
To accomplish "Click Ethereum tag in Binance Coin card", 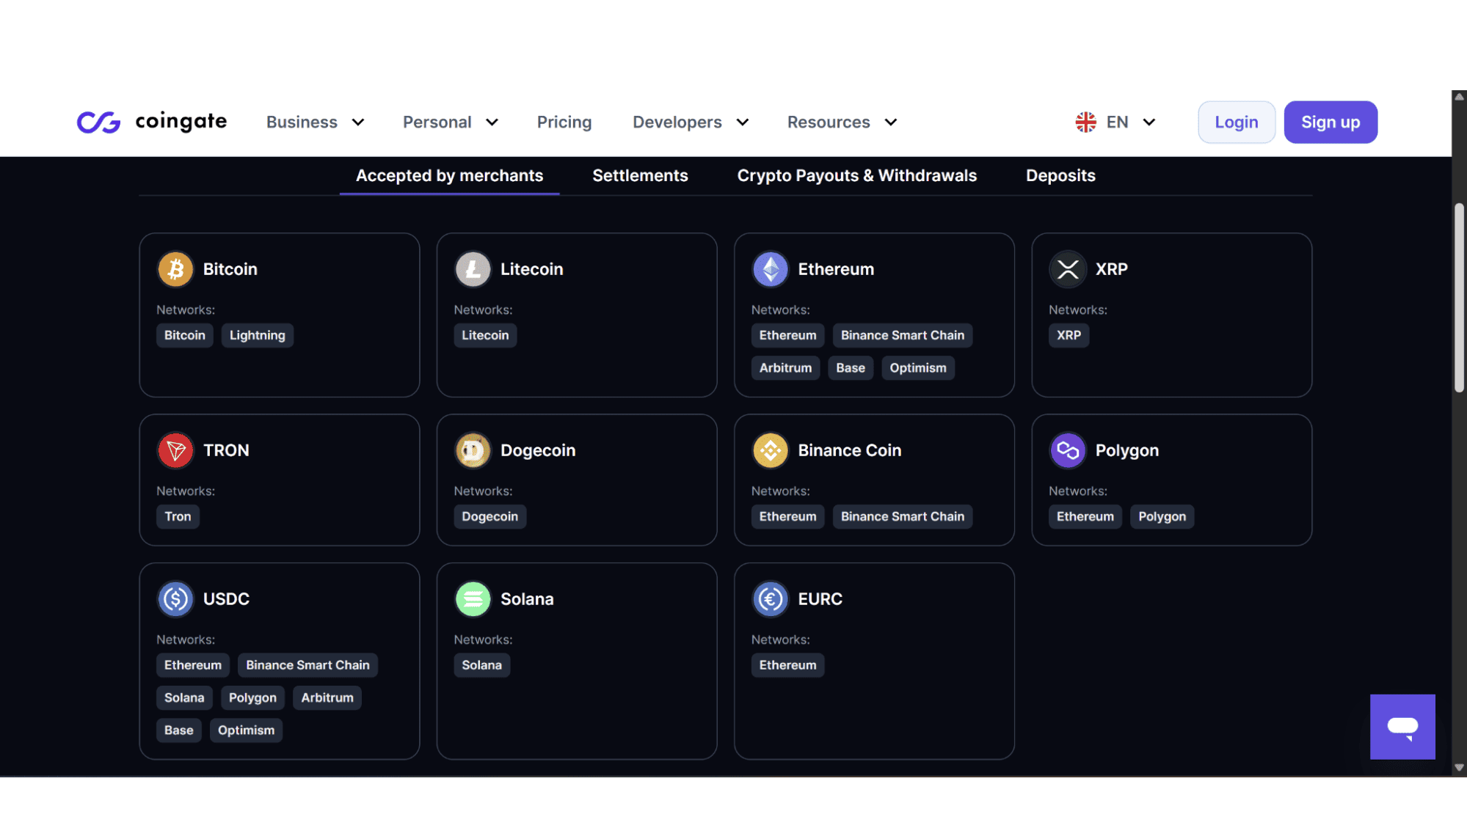I will tap(787, 516).
